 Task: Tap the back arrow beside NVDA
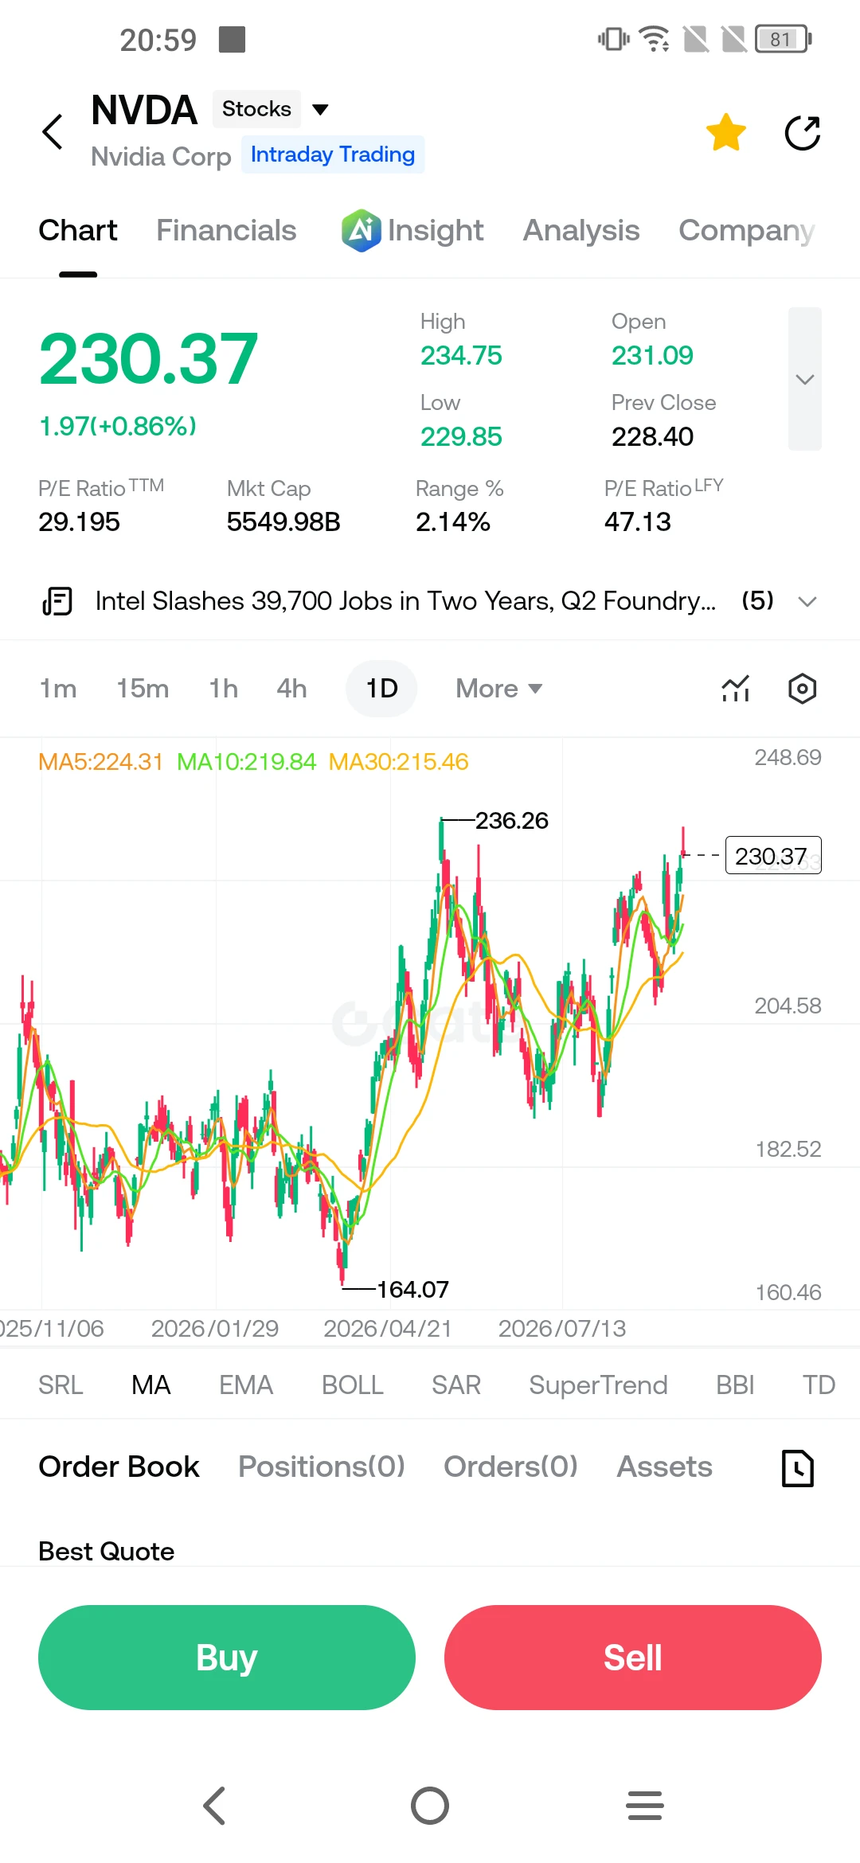tap(53, 132)
